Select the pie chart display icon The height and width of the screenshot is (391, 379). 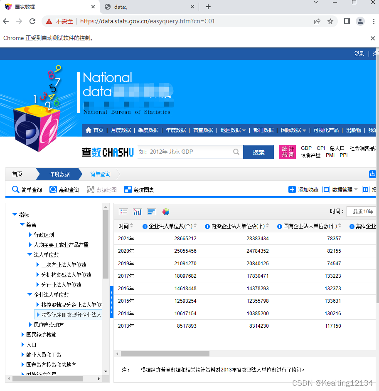point(166,212)
